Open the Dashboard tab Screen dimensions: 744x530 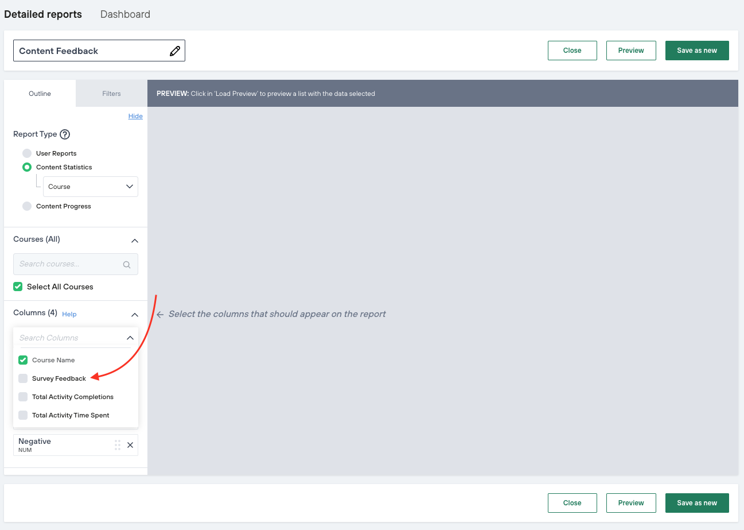125,14
